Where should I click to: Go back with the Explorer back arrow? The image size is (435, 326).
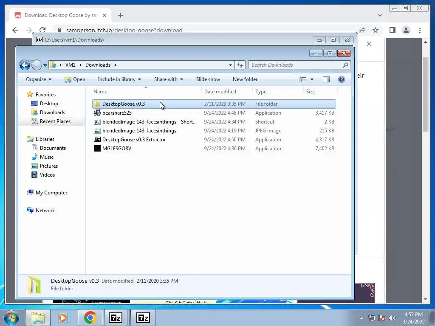click(25, 65)
